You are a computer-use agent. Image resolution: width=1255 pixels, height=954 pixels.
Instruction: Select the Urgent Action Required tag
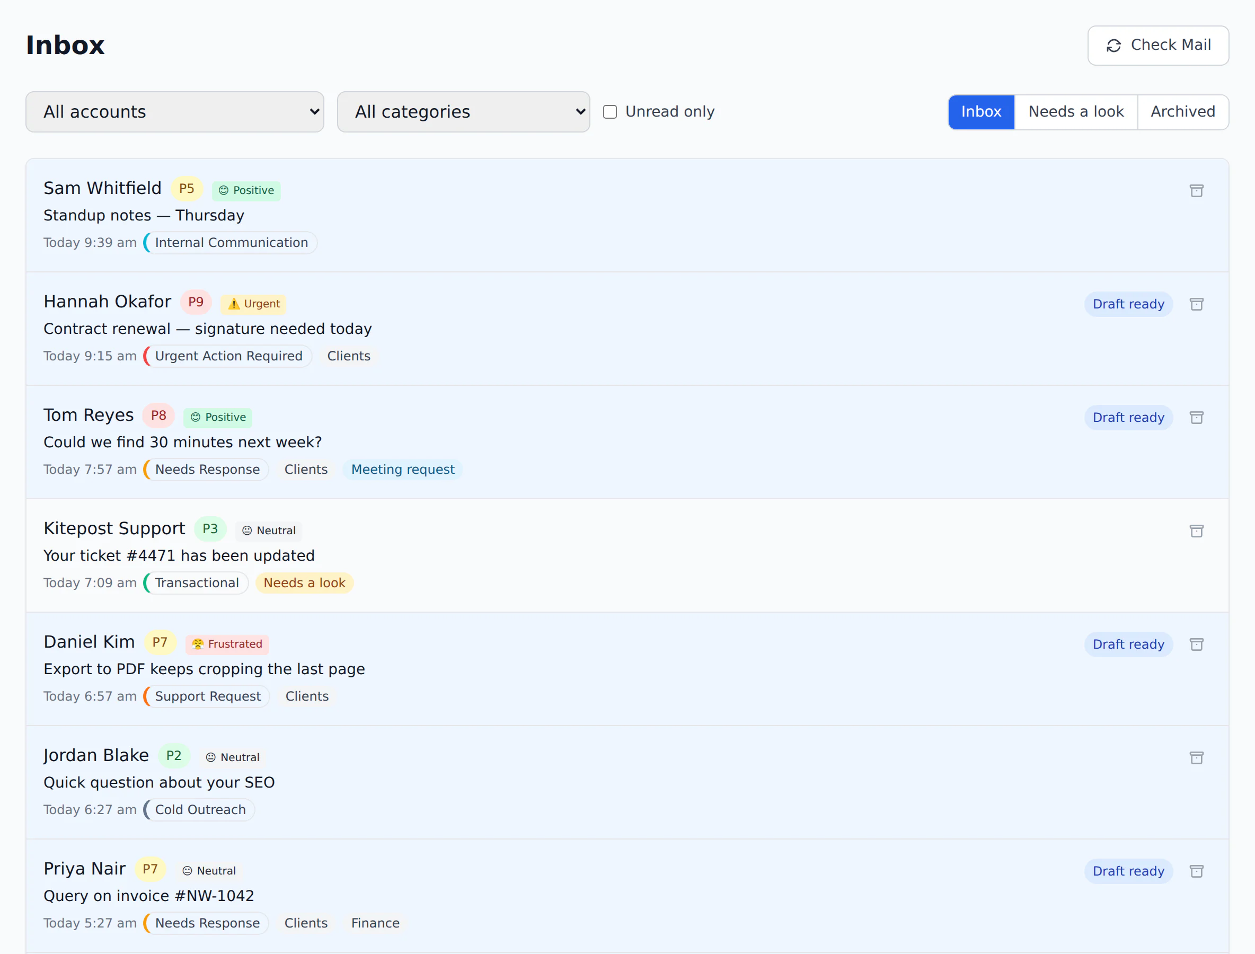tap(228, 356)
